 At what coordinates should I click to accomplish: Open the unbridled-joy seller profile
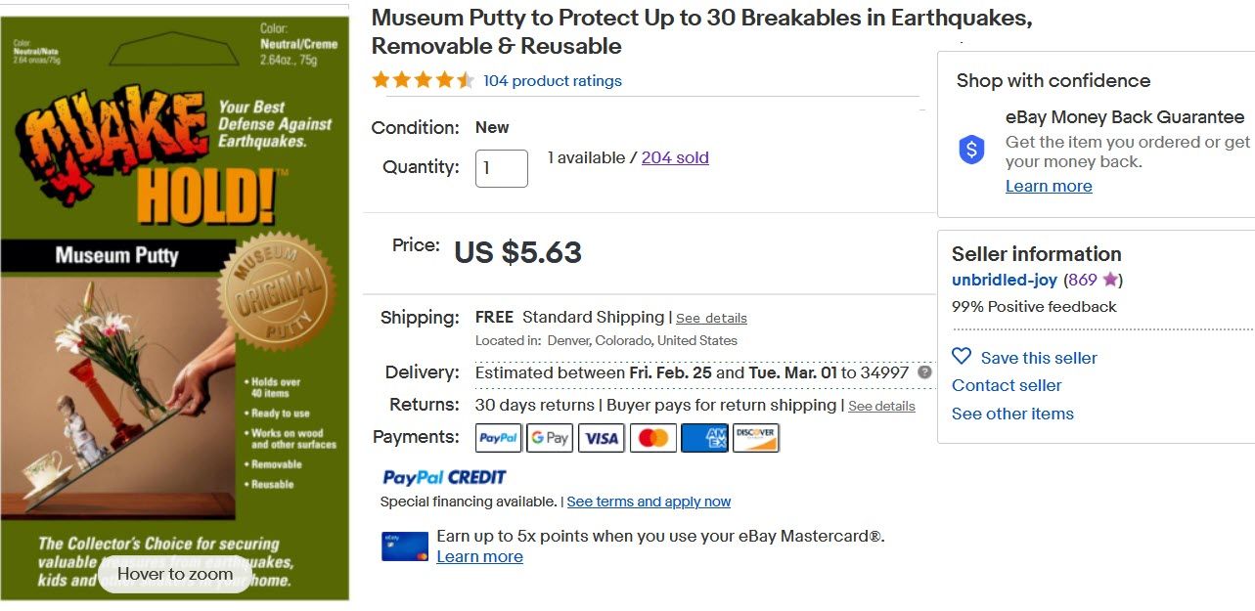pos(1005,280)
